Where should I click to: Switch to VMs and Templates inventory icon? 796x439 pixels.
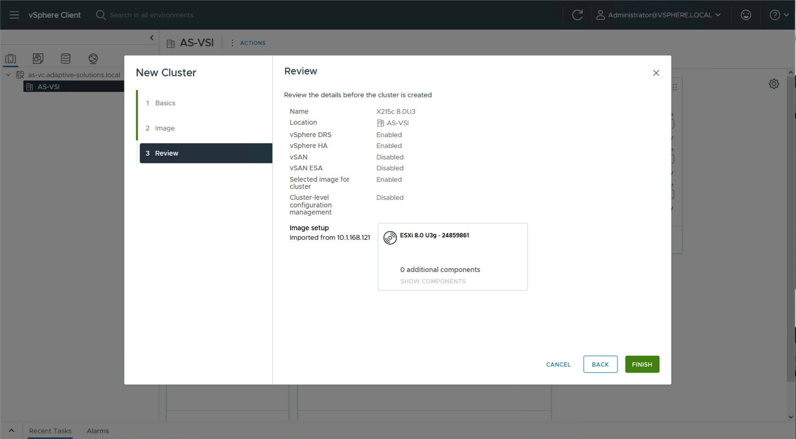point(38,58)
